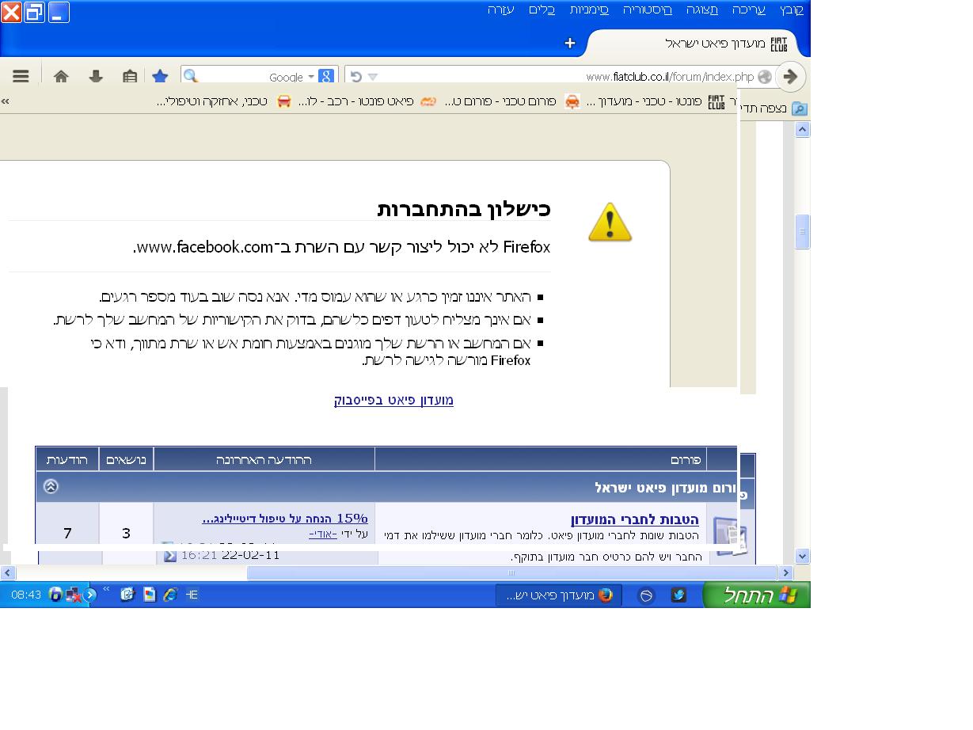Click the Twitter icon in taskbar
Screen dimensions: 973x730
click(678, 595)
